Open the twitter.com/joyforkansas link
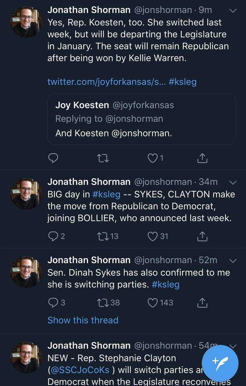The image size is (246, 386). pyautogui.click(x=106, y=82)
